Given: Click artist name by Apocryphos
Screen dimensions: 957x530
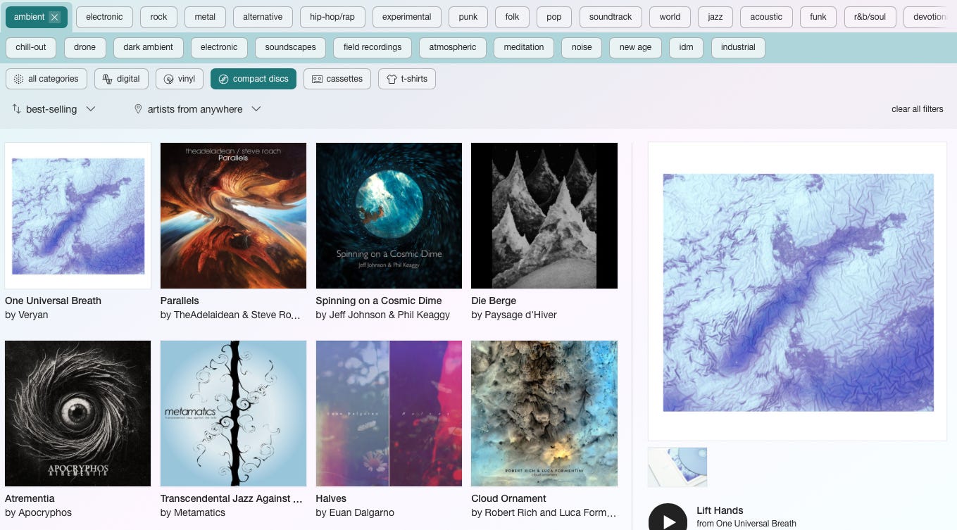Looking at the screenshot, I should pos(38,512).
